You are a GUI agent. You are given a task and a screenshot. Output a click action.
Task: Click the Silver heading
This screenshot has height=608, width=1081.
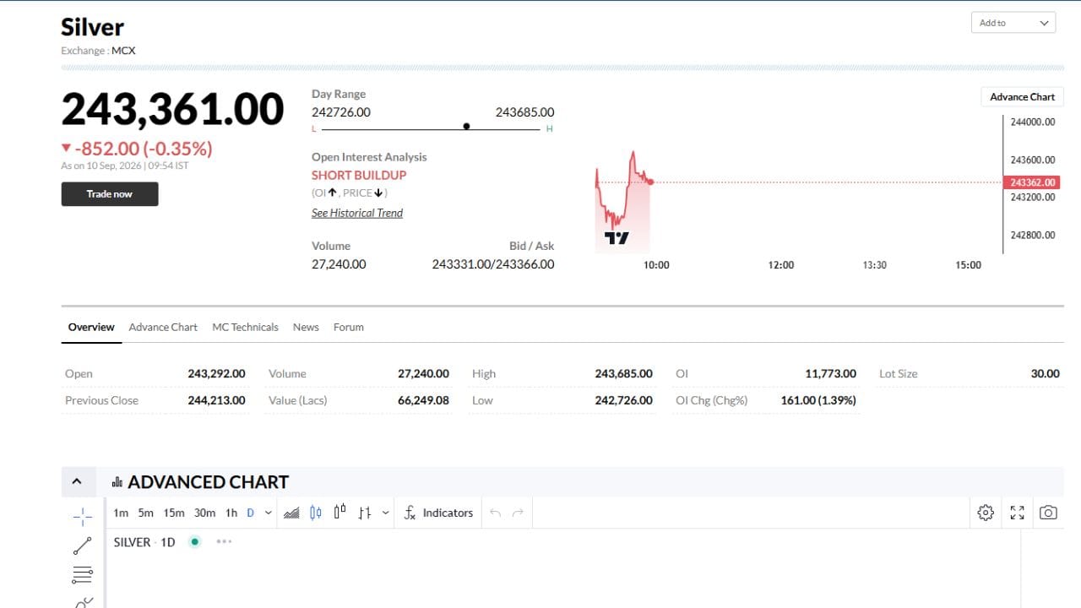point(92,27)
